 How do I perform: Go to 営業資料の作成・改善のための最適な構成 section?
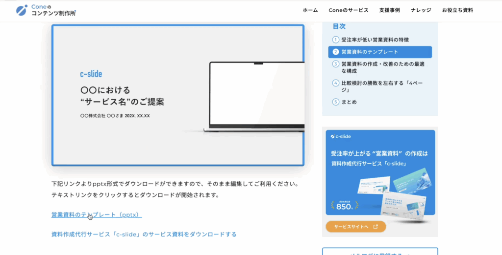point(383,67)
